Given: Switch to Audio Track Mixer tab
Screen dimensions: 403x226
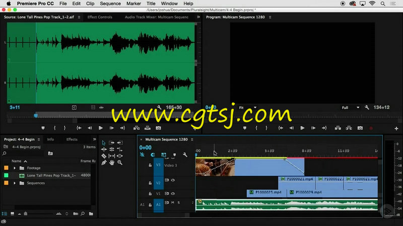Looking at the screenshot, I should coord(157,17).
